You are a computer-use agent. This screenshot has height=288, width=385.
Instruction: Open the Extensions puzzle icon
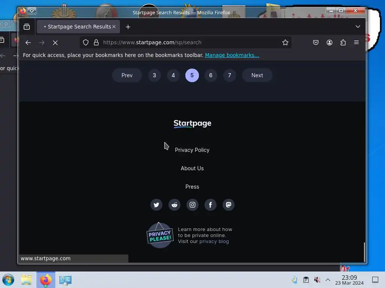click(343, 42)
